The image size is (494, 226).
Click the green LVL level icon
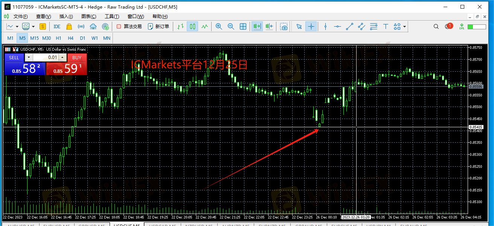tap(461, 26)
